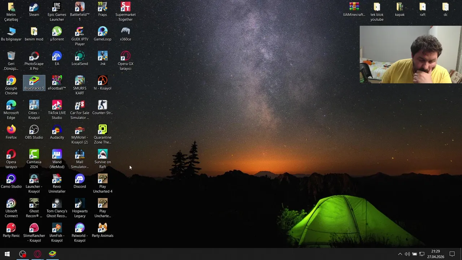Open IAmFish shortcut icon
Viewport: 462px width, 260px height.
57,233
